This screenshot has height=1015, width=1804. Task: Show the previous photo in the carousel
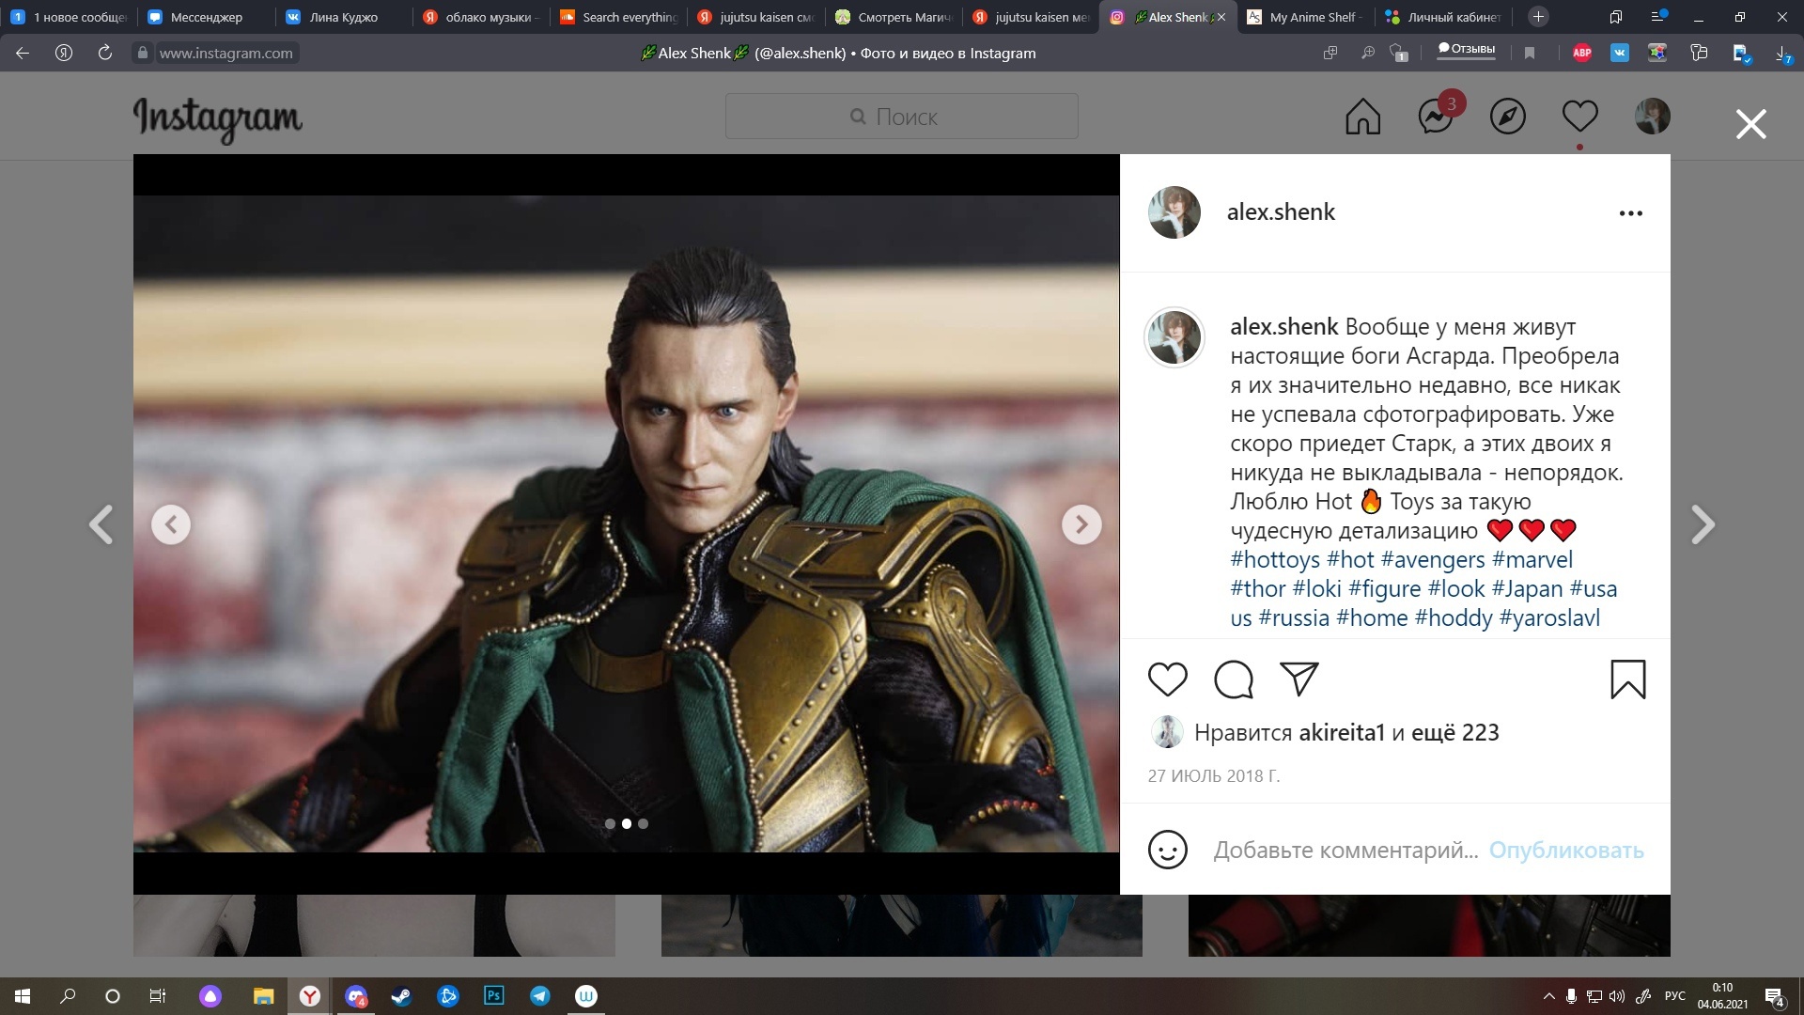click(171, 524)
